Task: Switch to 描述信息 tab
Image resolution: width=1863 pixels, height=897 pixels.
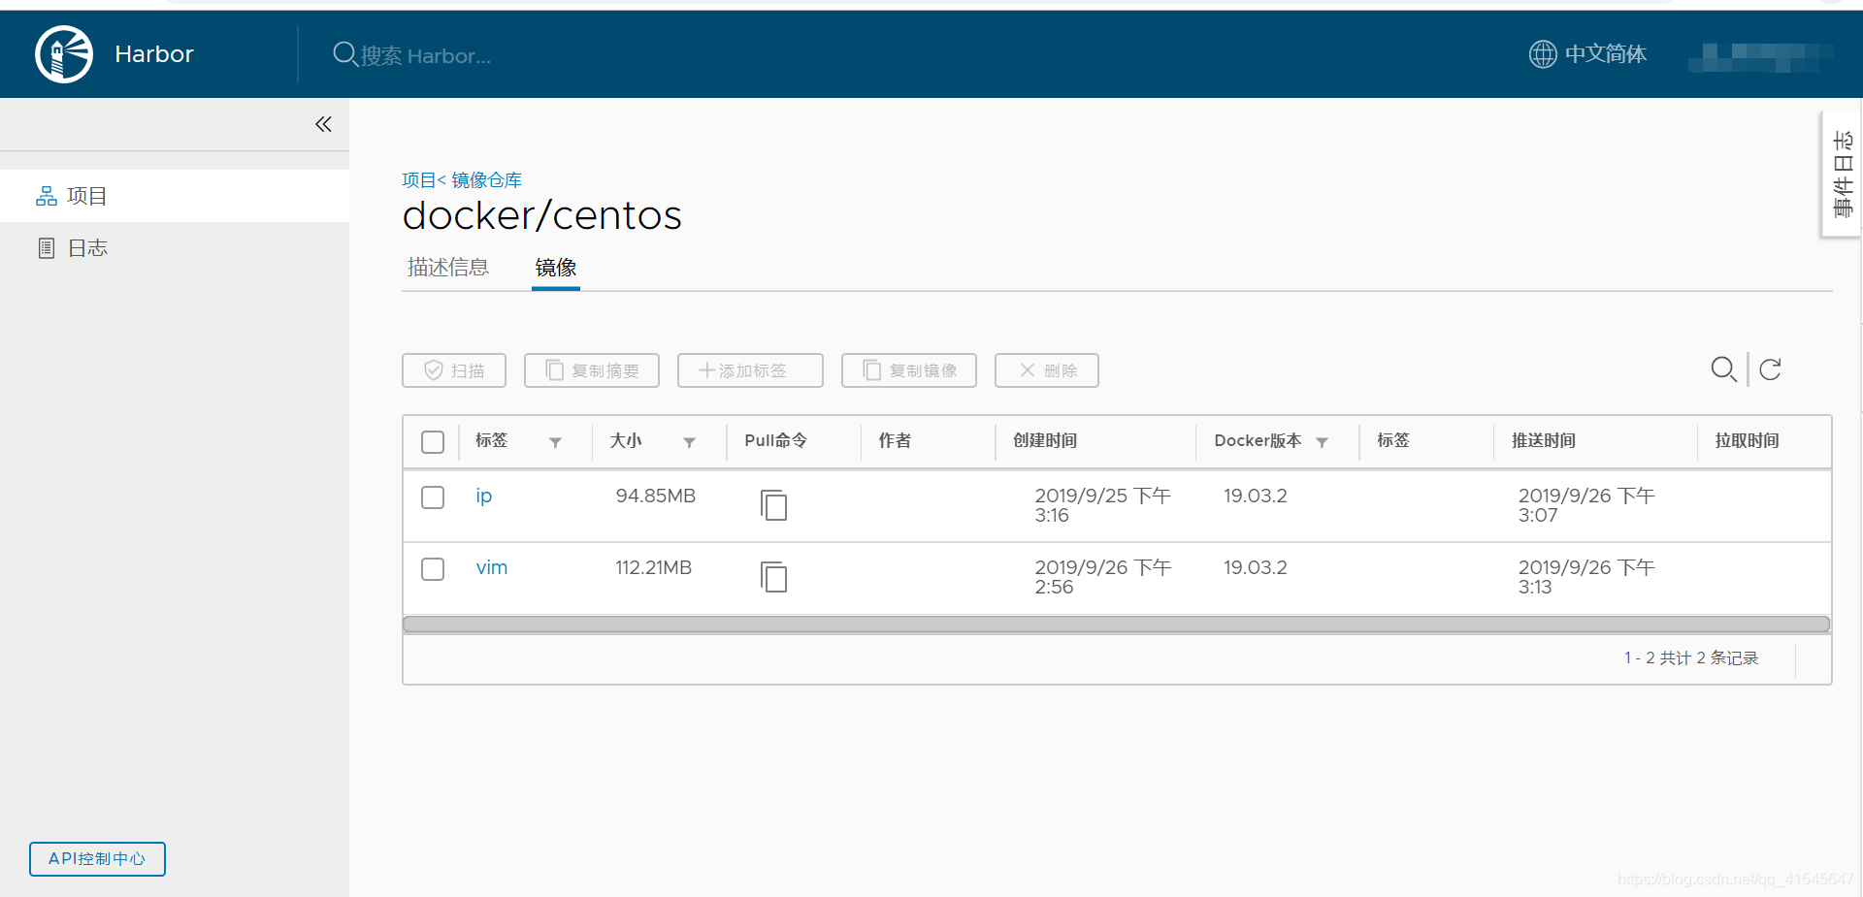Action: (x=448, y=267)
